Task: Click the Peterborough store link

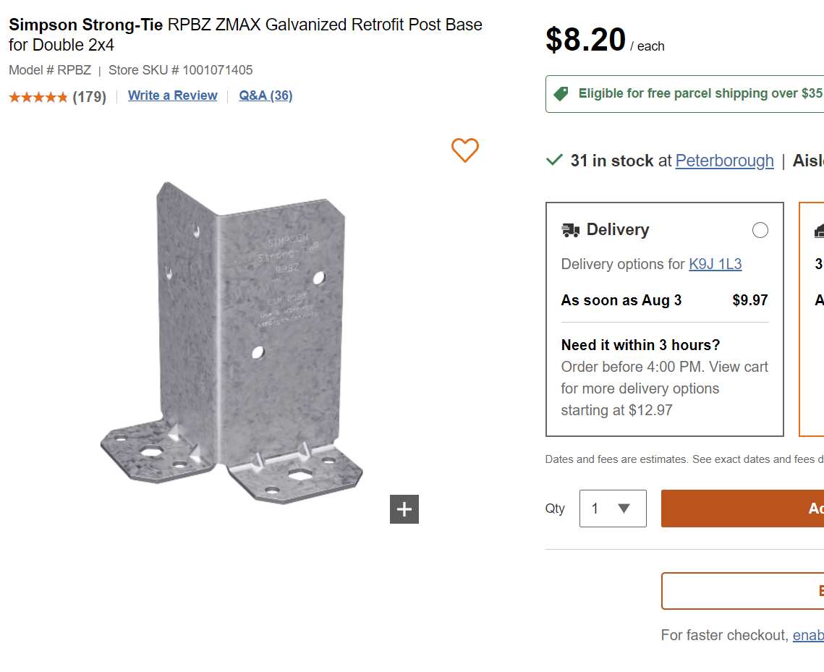Action: click(x=724, y=161)
